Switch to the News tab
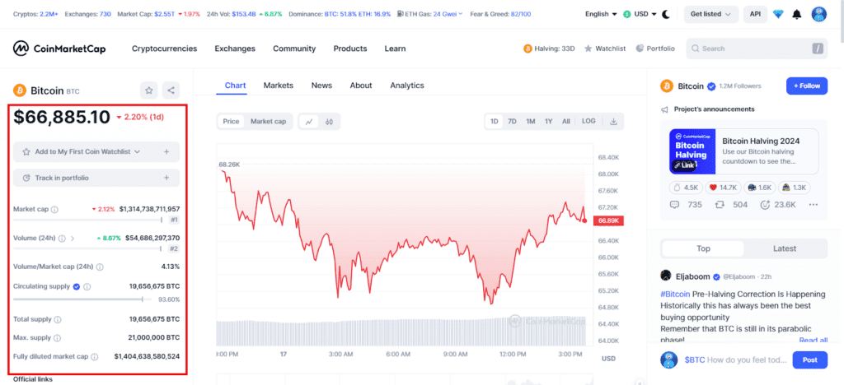Viewport: 844px width, 385px height. pyautogui.click(x=322, y=86)
